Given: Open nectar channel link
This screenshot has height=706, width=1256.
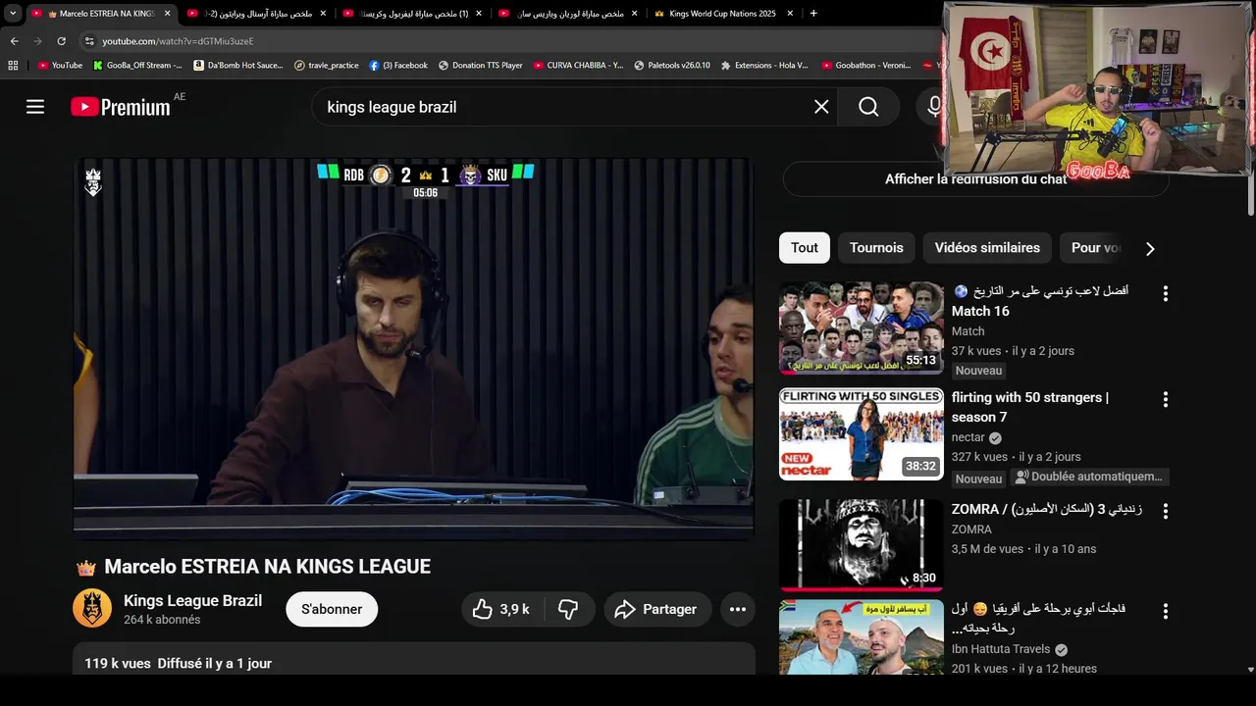Looking at the screenshot, I should pyautogui.click(x=968, y=437).
